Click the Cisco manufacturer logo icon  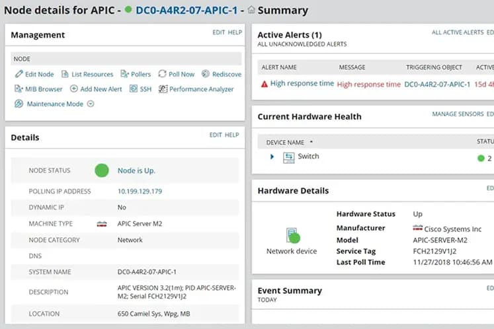coord(418,228)
